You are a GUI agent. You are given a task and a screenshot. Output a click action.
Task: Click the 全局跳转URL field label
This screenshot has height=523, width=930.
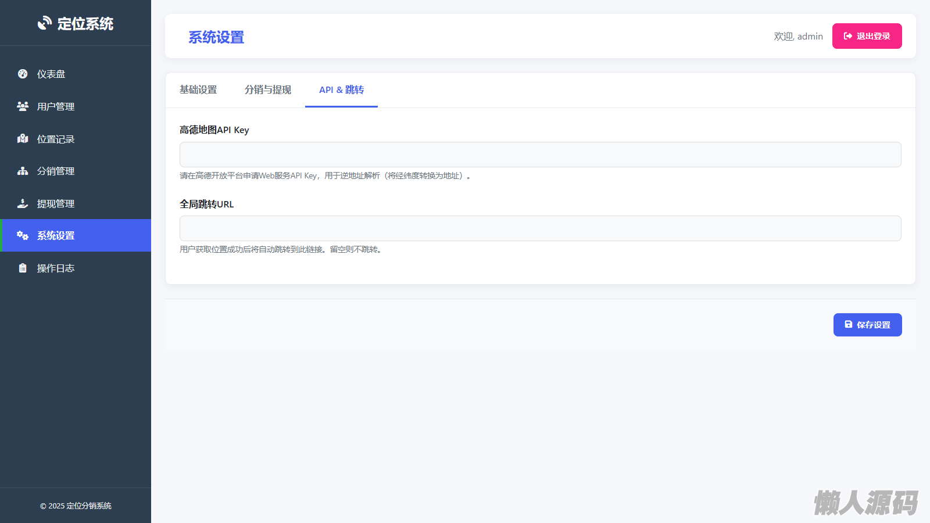[206, 204]
